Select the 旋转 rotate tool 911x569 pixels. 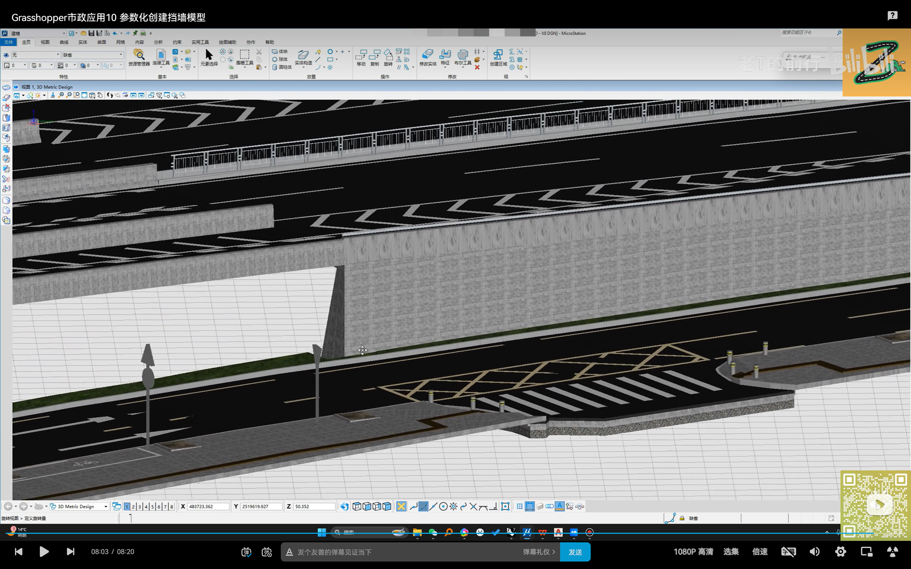(388, 55)
